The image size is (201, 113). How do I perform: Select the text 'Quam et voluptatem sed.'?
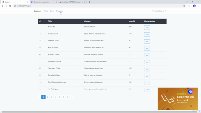click(94, 40)
